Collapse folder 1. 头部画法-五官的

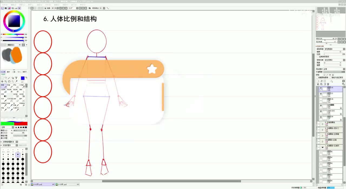pyautogui.click(x=322, y=147)
